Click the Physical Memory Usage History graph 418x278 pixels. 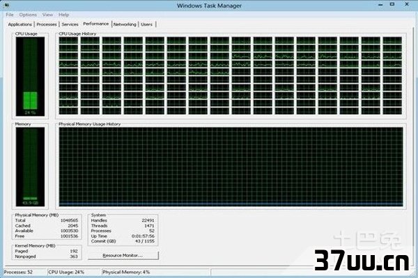231,167
